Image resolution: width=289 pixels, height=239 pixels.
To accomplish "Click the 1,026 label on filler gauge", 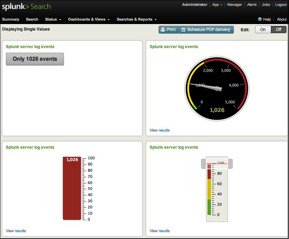I will click(72, 160).
